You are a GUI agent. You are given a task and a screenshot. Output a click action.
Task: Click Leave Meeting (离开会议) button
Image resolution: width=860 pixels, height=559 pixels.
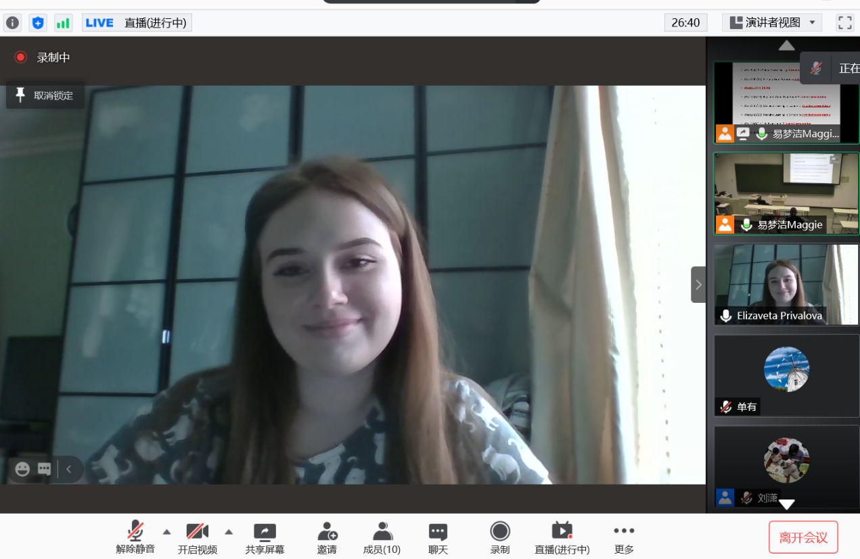[803, 537]
